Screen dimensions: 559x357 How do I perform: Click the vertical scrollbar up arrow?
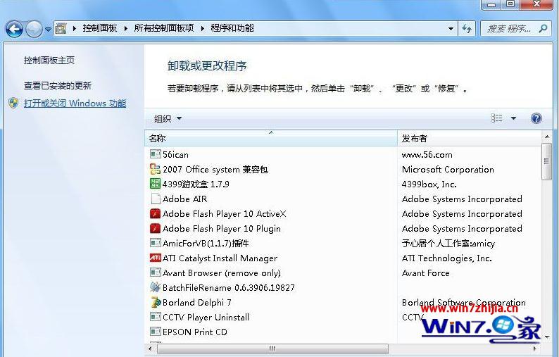click(546, 137)
